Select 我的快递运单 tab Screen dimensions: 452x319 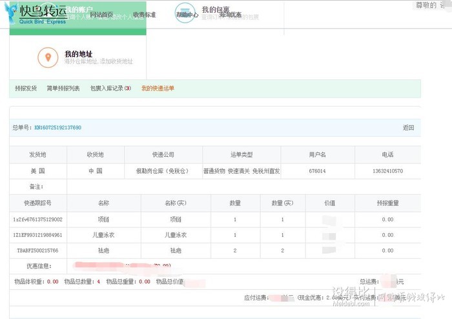coord(158,88)
